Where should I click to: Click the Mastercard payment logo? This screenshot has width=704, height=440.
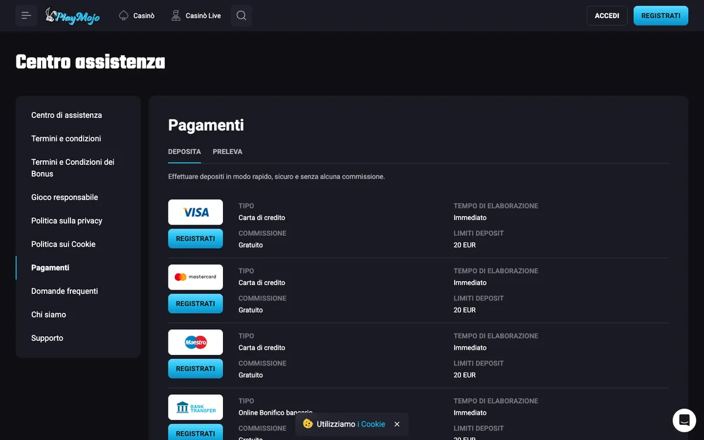coord(195,277)
